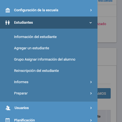This screenshot has width=122, height=122.
Task: Expand Configuración de la escuela chevron
Action: click(91, 10)
